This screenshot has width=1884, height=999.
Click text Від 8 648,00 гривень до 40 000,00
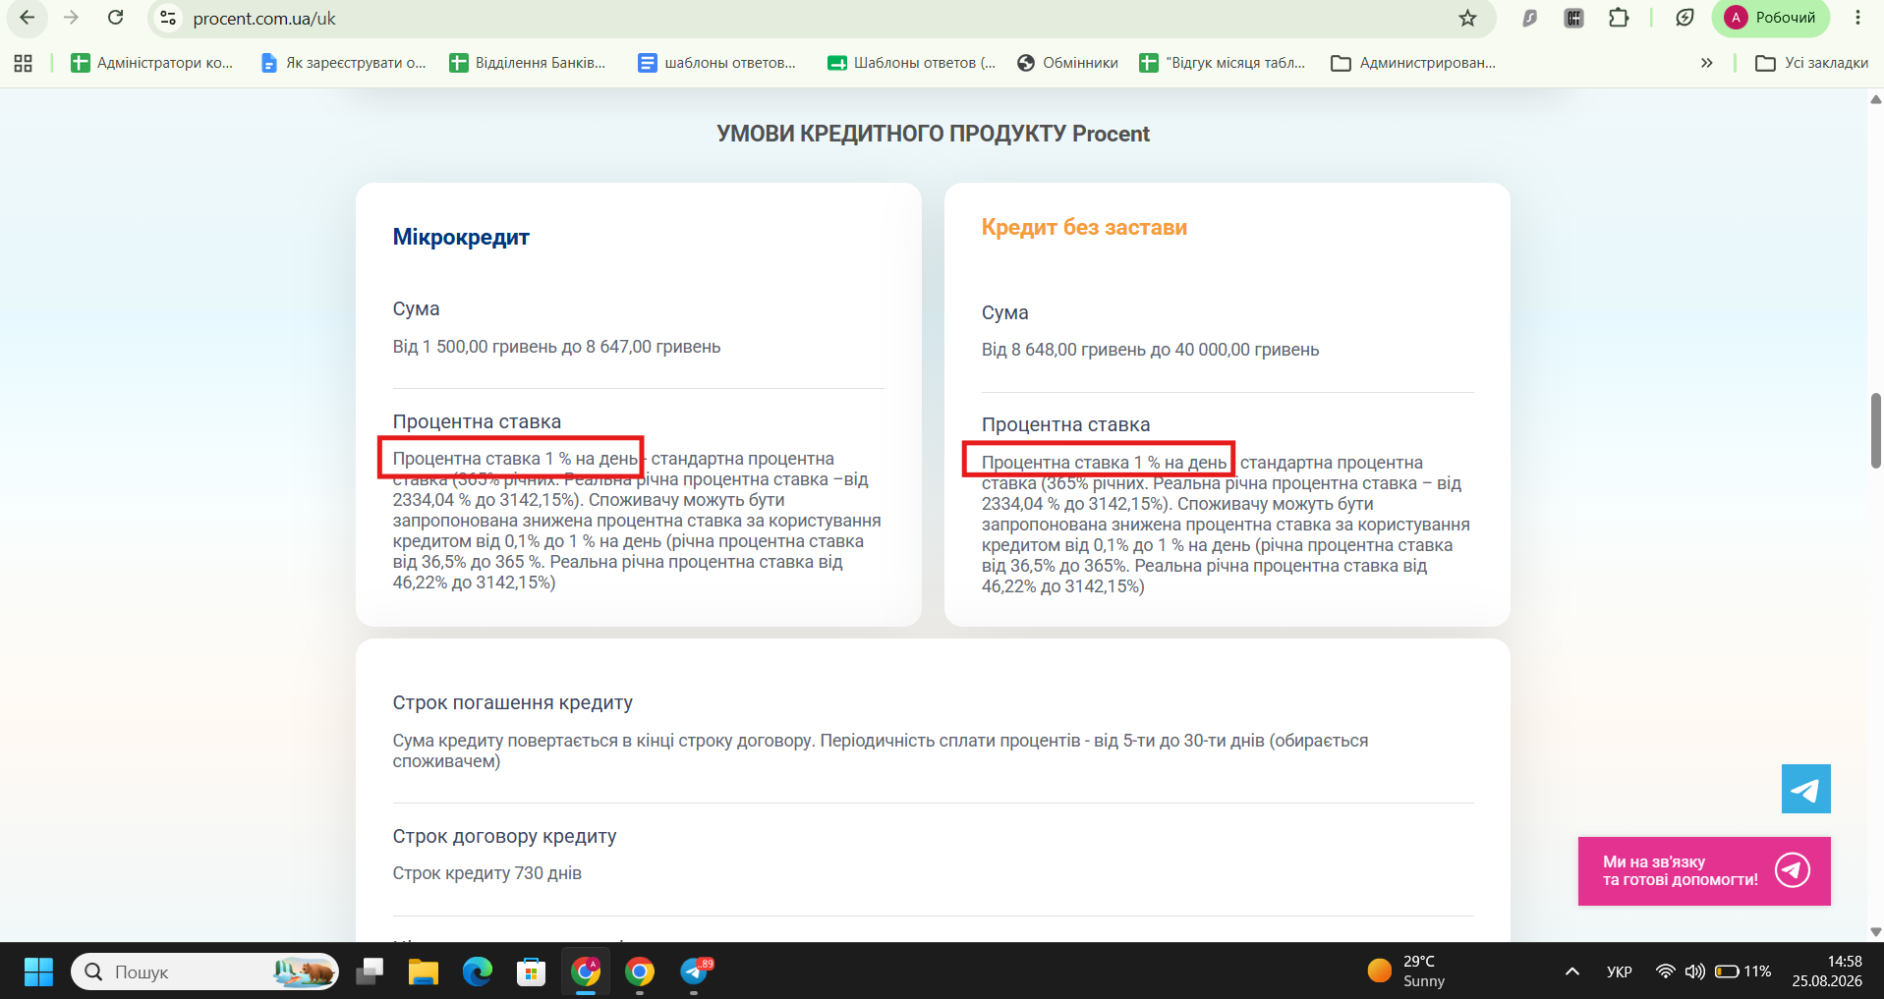1150,350
